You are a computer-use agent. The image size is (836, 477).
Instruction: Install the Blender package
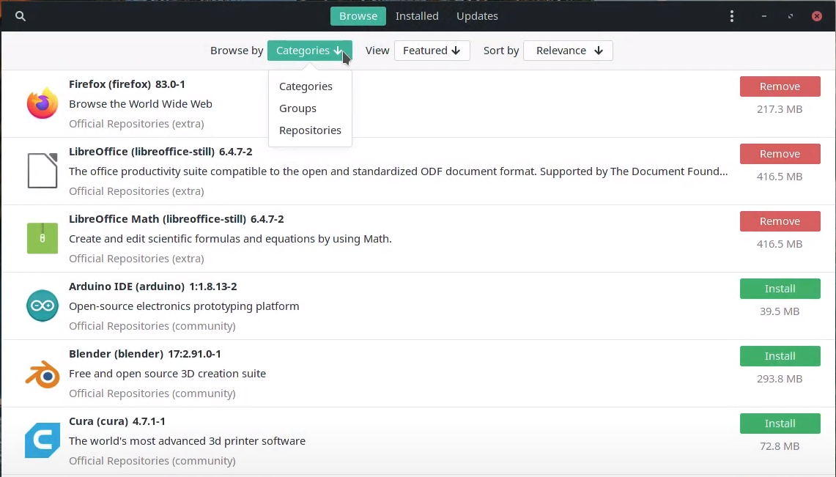(780, 356)
